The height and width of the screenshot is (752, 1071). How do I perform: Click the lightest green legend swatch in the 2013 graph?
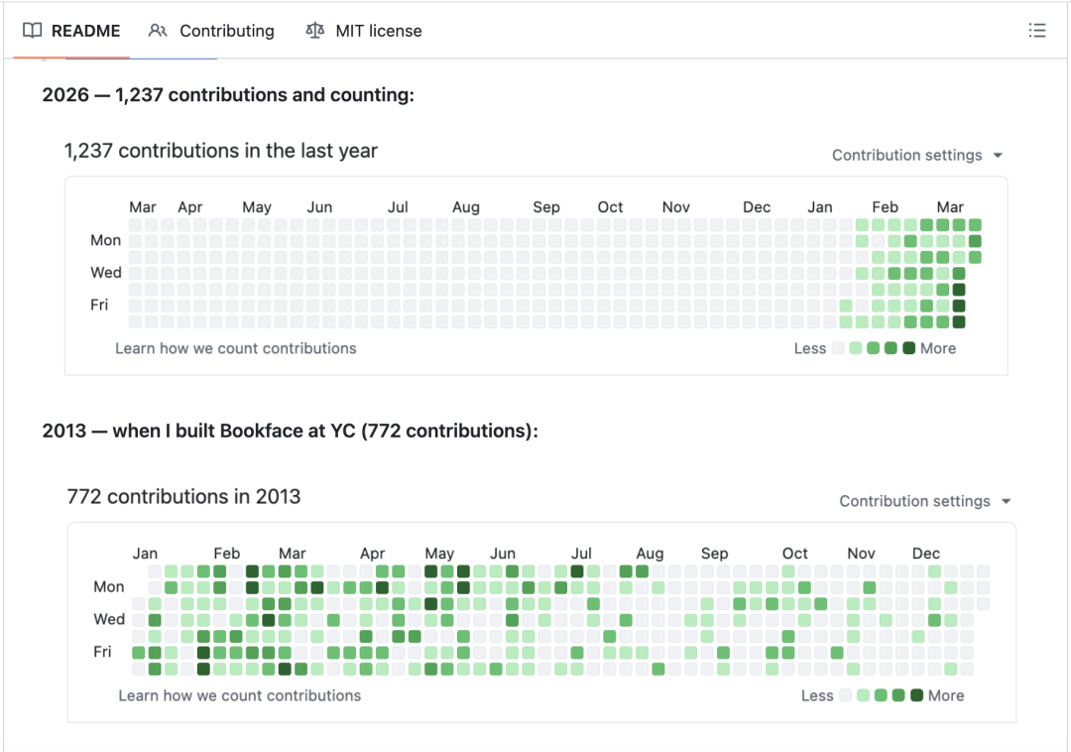tap(863, 695)
